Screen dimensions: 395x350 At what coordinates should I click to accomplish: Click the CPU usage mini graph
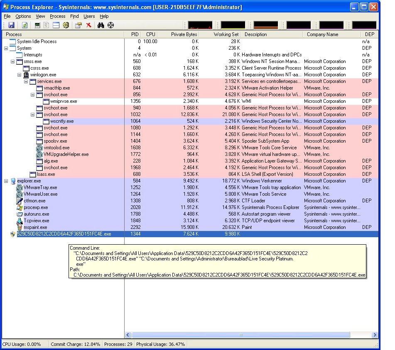click(x=200, y=25)
